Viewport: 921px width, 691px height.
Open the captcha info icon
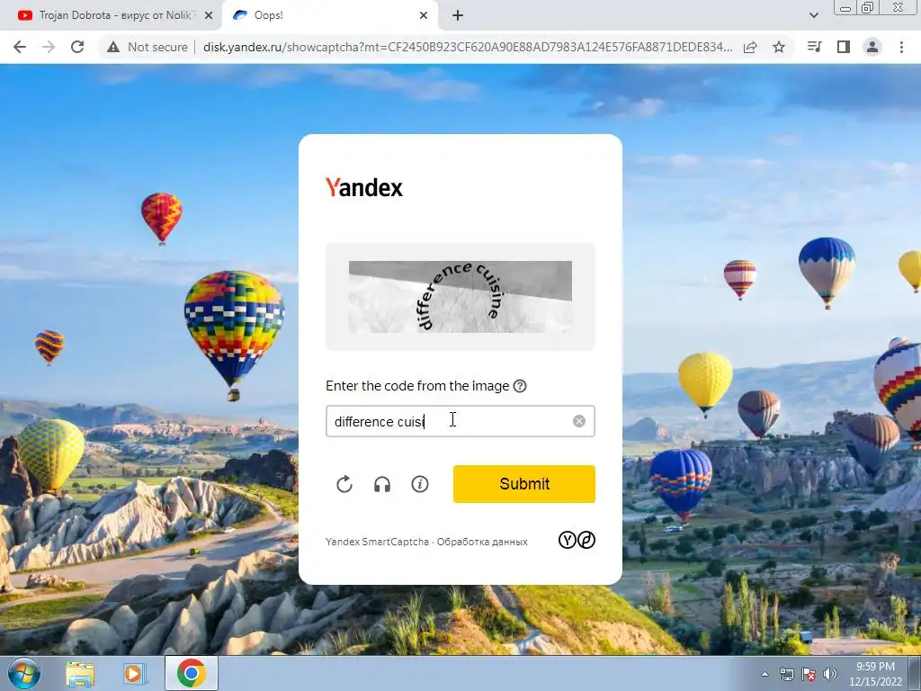(x=420, y=484)
